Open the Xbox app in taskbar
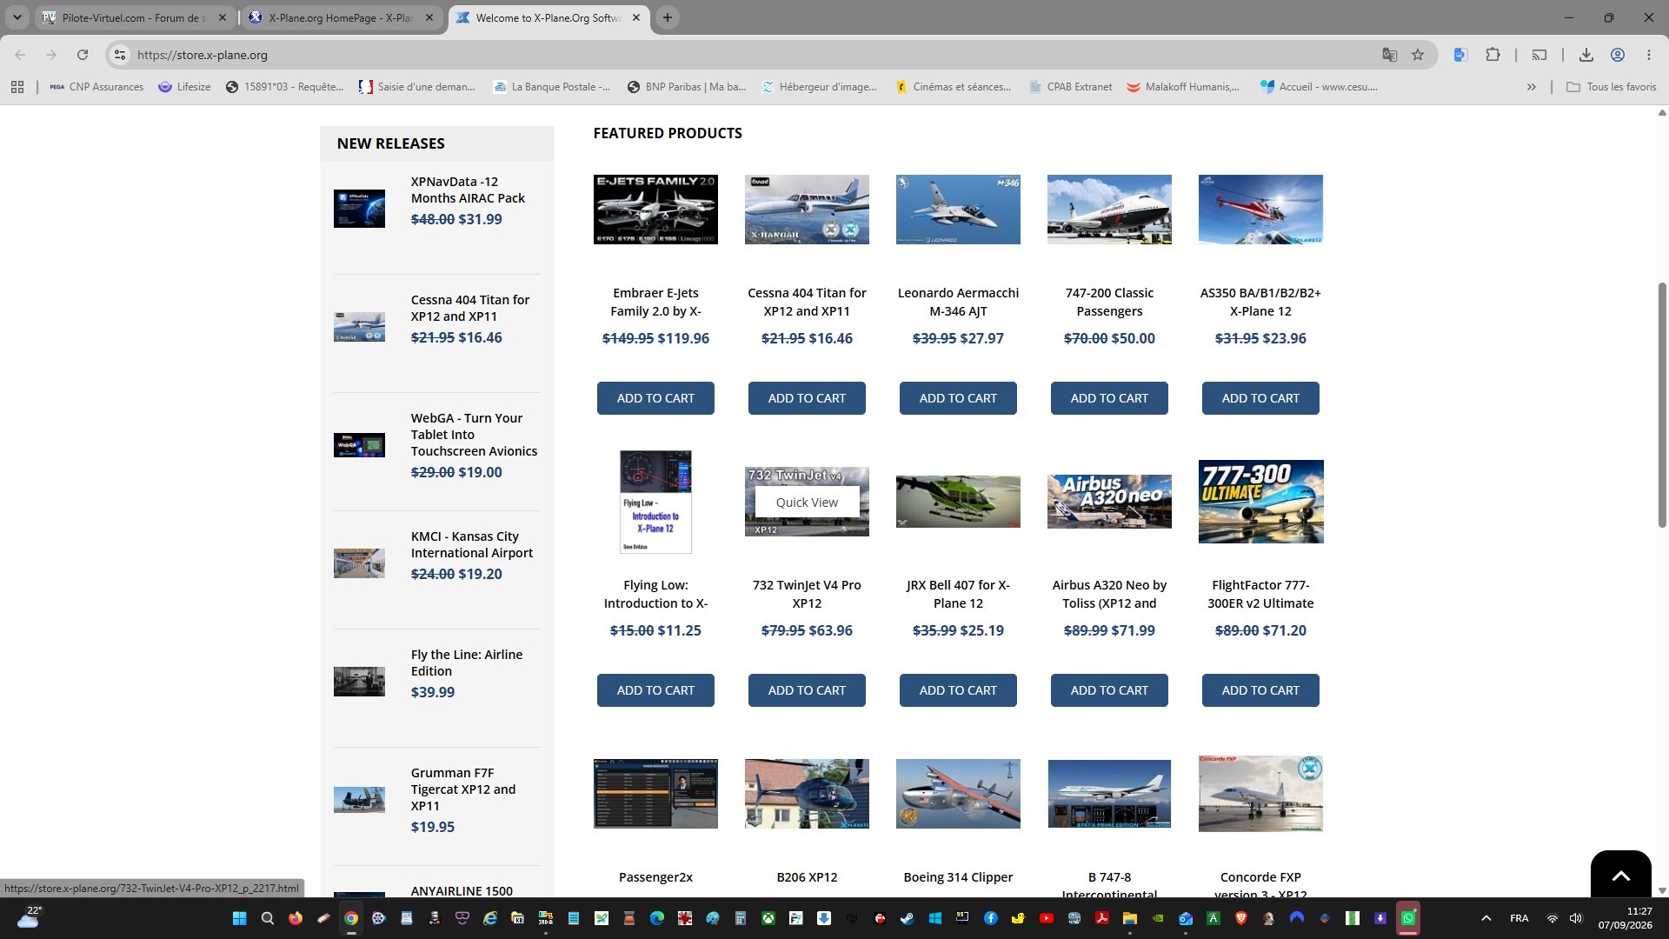Screen dimensions: 1669x939 pos(768,918)
